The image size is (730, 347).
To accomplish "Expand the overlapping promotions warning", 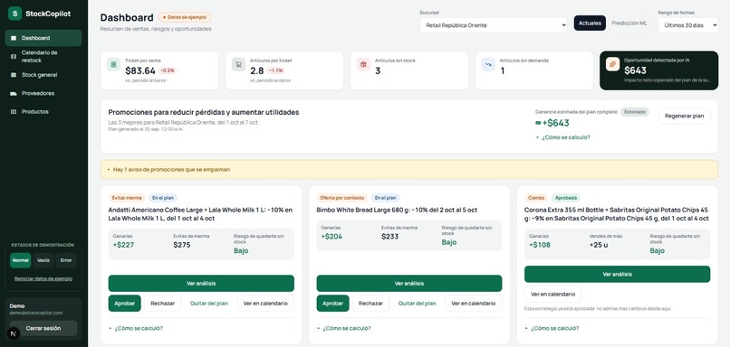I will point(409,170).
